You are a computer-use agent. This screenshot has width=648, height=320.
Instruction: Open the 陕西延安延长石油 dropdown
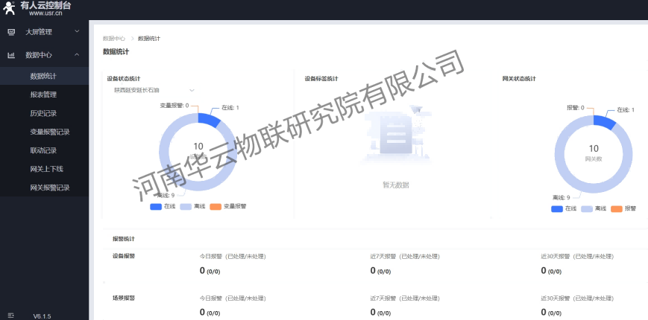(154, 90)
